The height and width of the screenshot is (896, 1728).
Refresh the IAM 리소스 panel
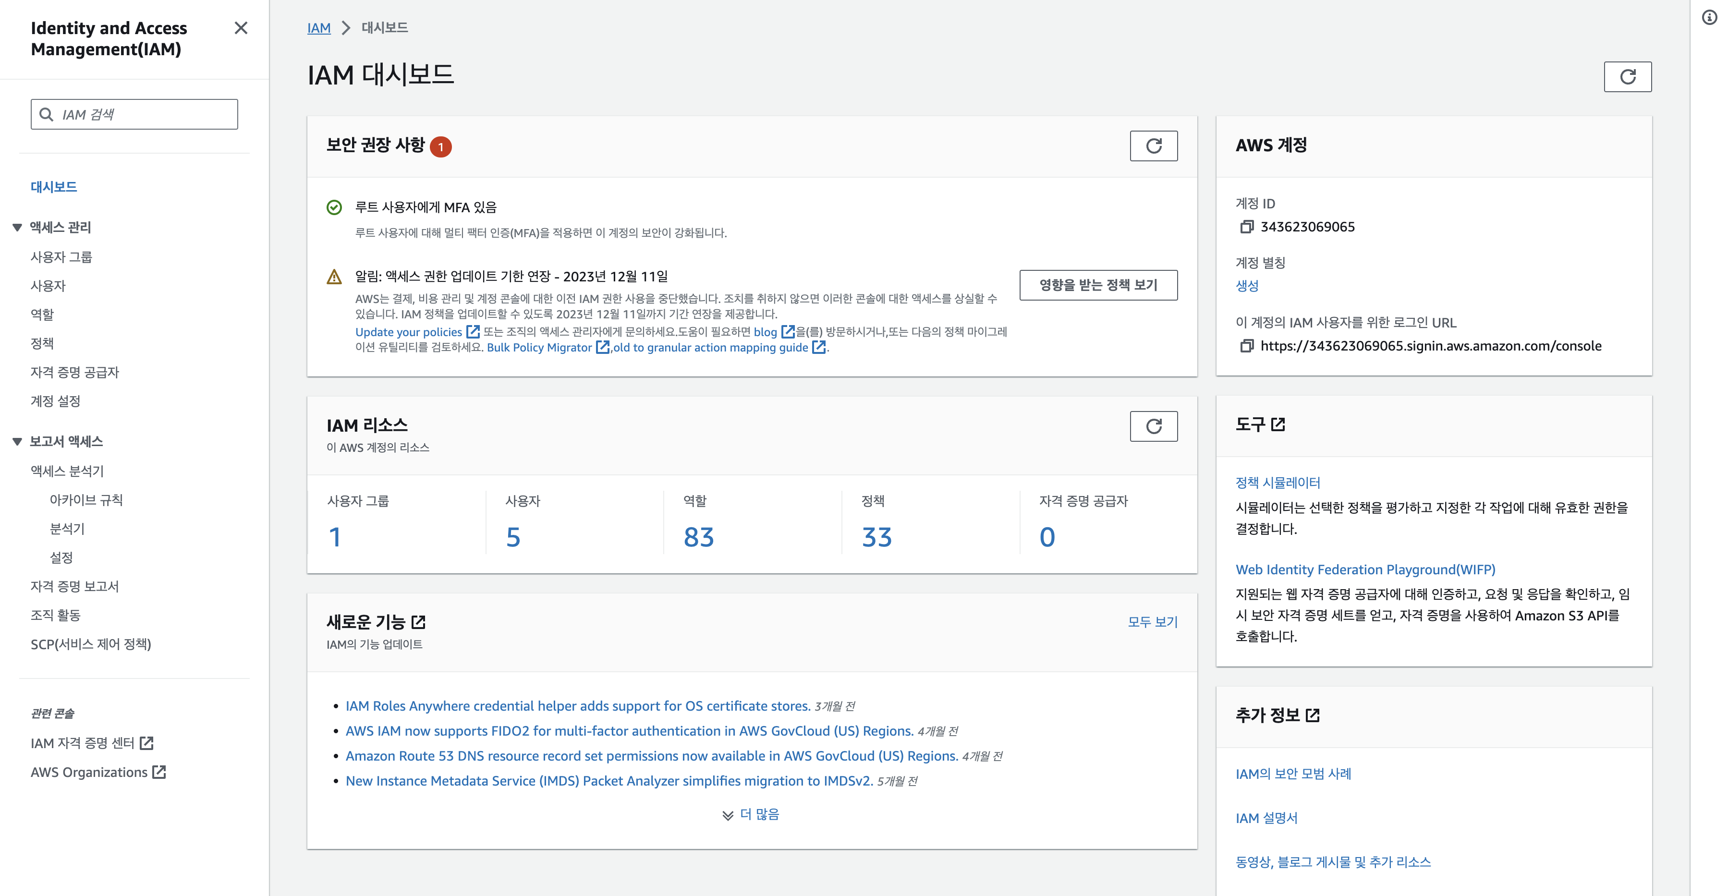[1153, 426]
